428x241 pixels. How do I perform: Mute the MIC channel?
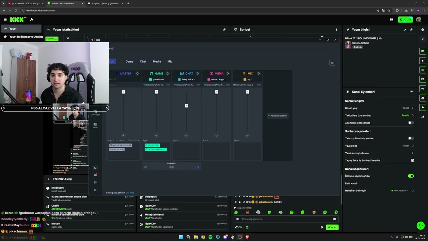247,136
